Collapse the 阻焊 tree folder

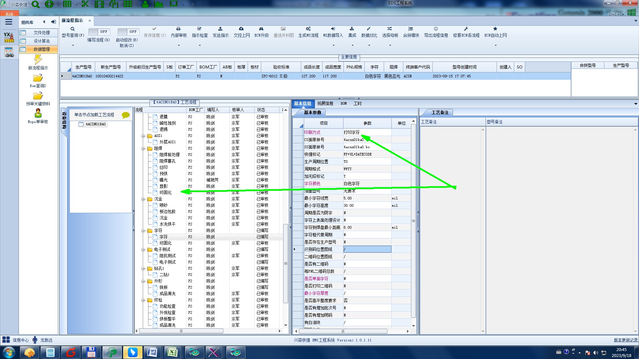[x=143, y=149]
